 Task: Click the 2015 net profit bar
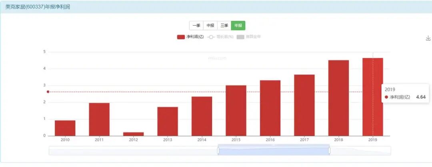tap(236, 111)
